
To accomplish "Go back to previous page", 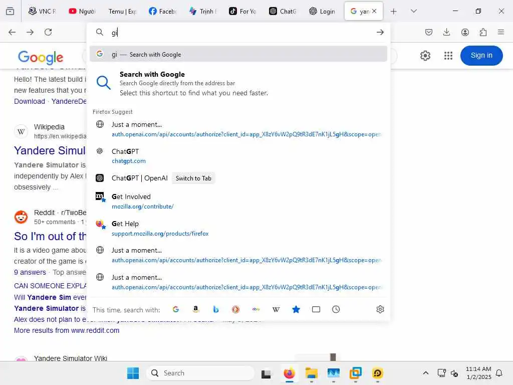I will point(12,32).
